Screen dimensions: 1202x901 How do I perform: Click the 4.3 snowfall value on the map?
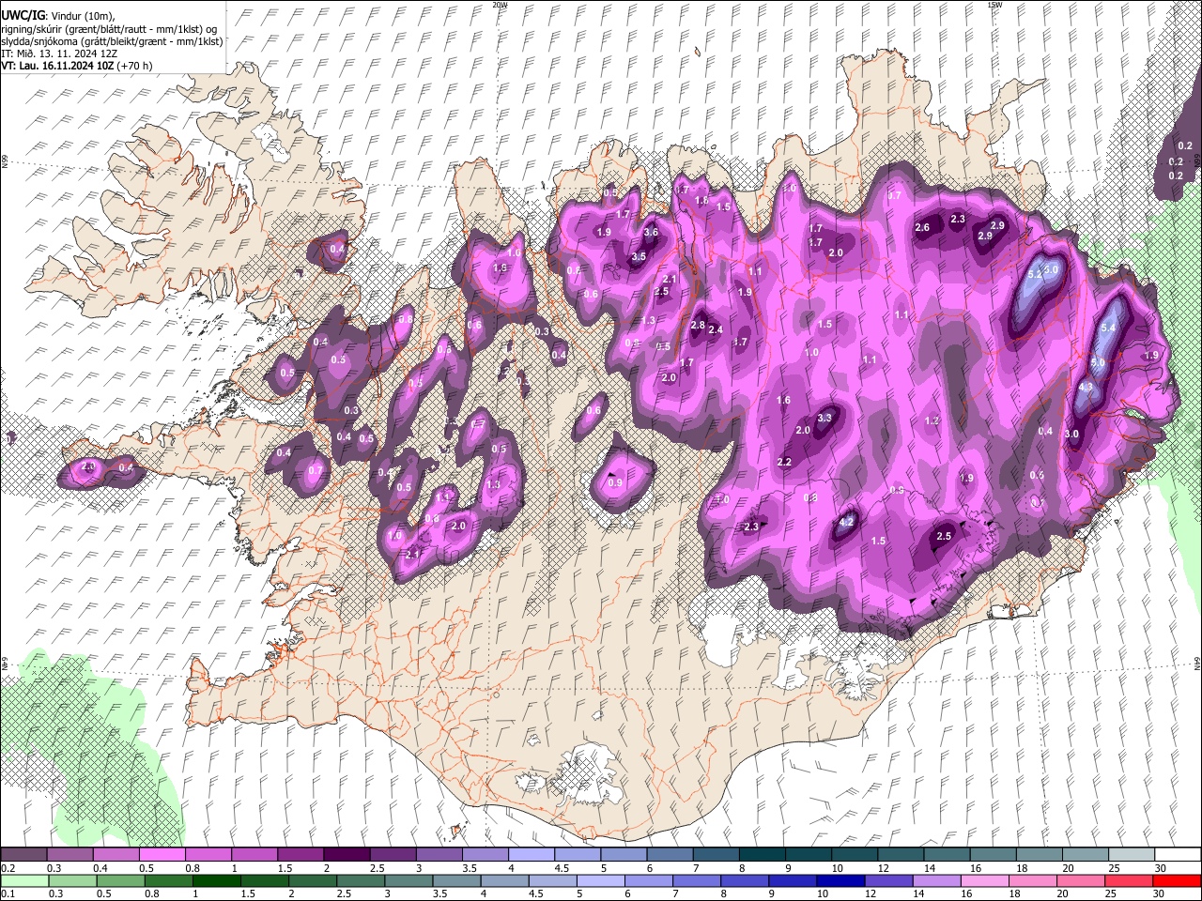[x=1086, y=387]
